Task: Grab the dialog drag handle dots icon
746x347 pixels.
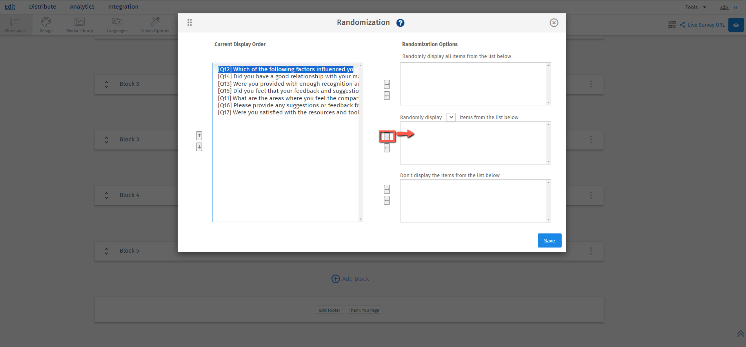Action: click(x=189, y=23)
